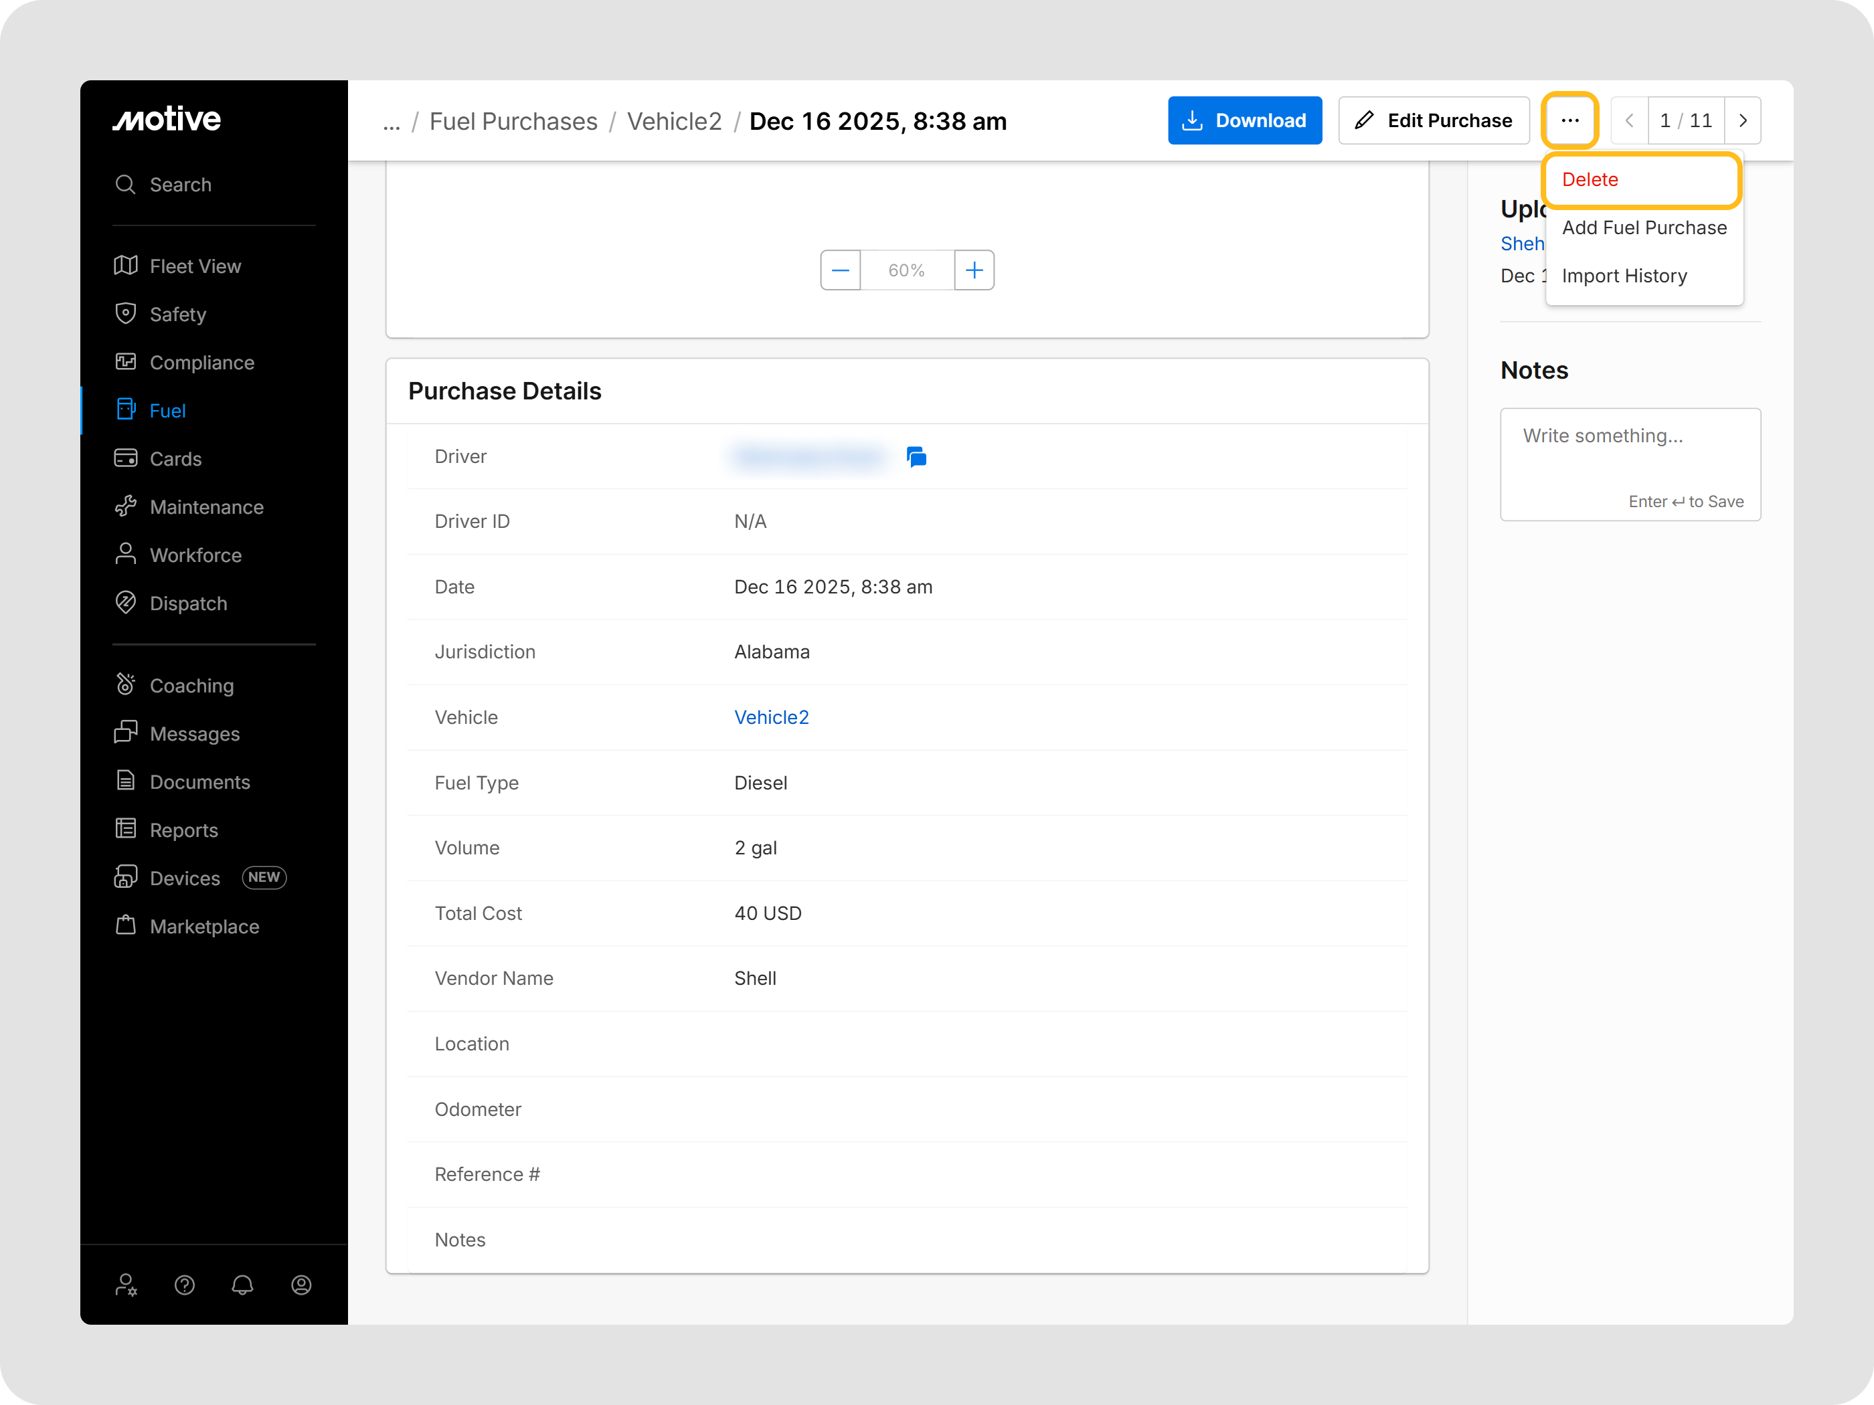The width and height of the screenshot is (1874, 1405).
Task: Go to the previous fuel purchase
Action: pos(1629,120)
